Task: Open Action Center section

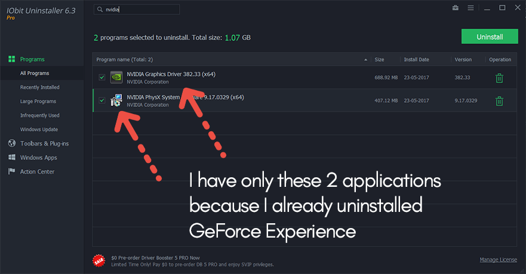Action: tap(37, 172)
